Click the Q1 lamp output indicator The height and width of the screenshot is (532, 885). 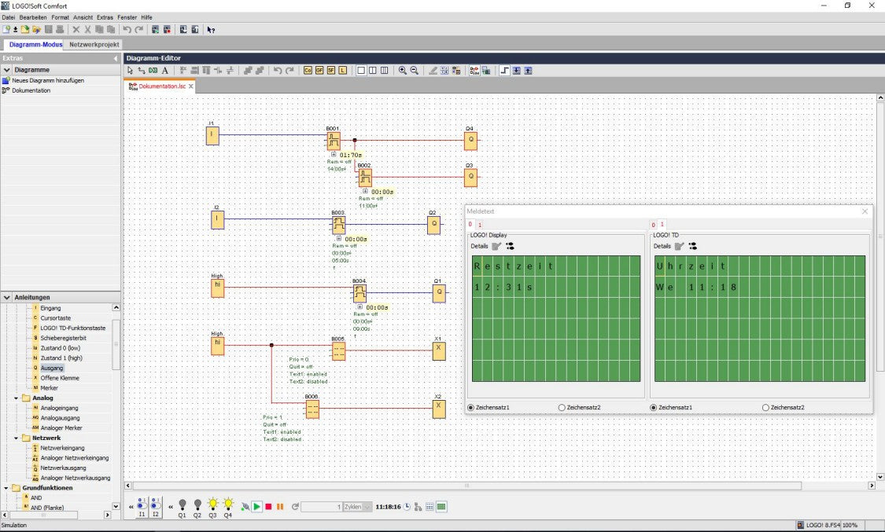tap(182, 507)
